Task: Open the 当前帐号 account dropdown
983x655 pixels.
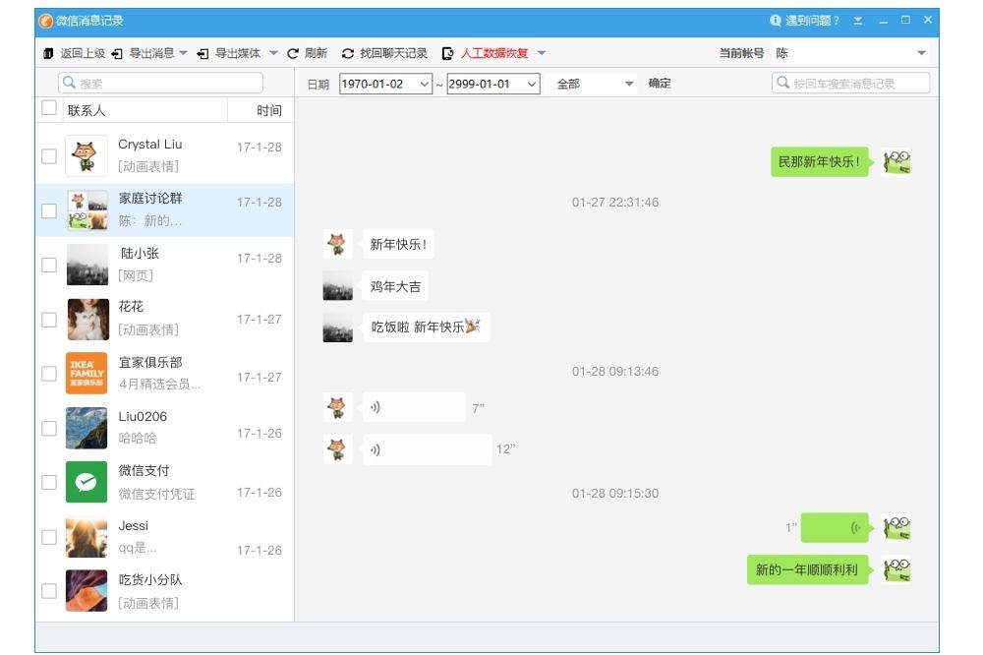Action: pos(922,53)
